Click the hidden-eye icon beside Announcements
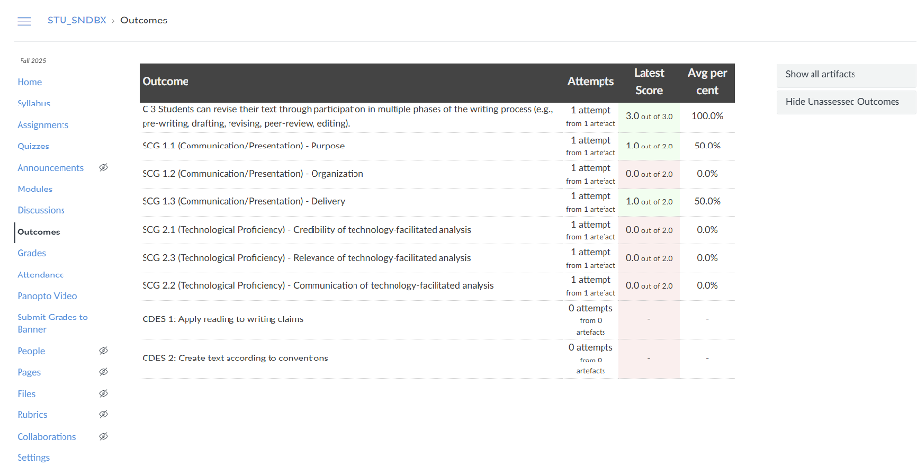 104,168
